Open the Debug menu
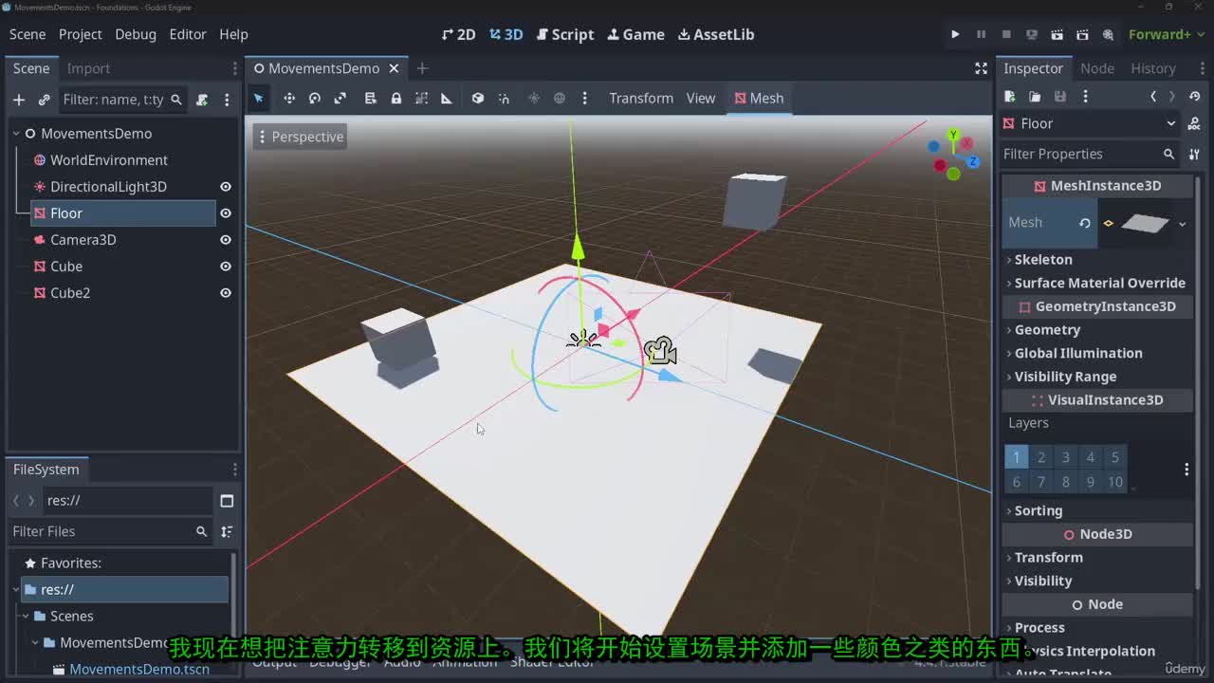This screenshot has width=1214, height=683. [x=136, y=34]
